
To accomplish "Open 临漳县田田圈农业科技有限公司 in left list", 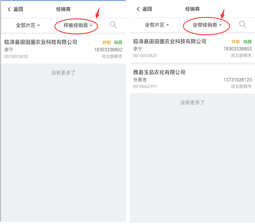I will (63, 49).
